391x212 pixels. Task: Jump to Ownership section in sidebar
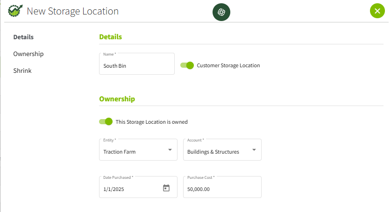(x=28, y=54)
